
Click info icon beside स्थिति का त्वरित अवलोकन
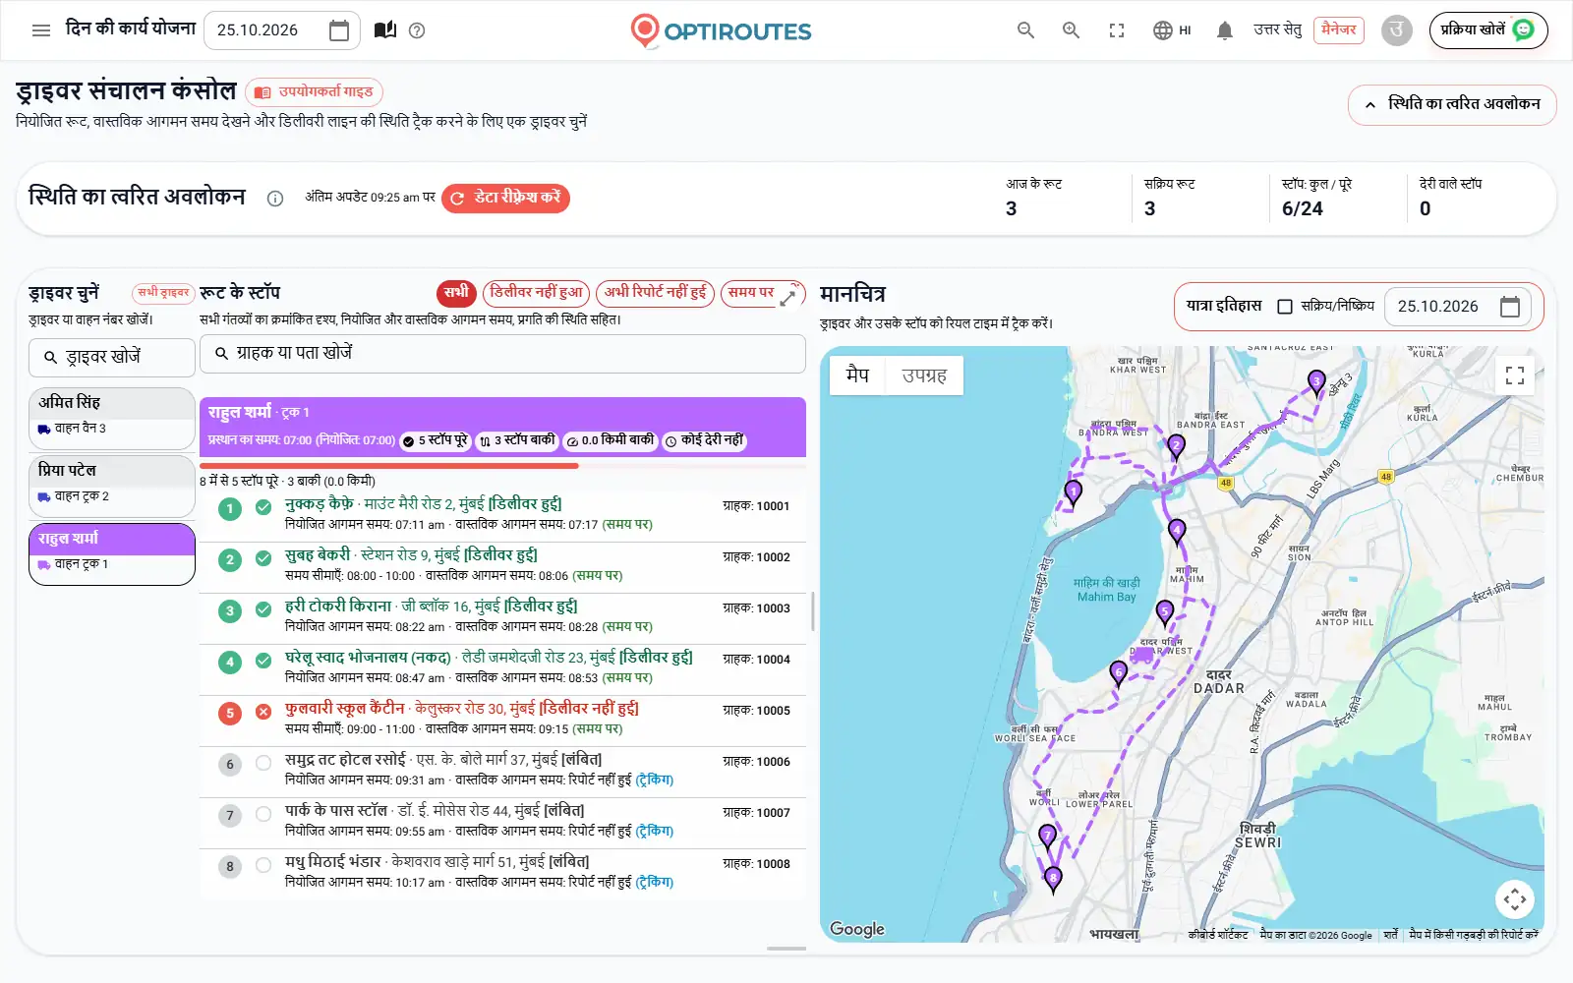[275, 199]
